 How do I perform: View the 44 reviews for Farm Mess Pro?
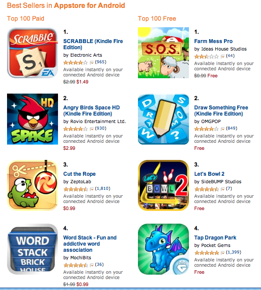230,56
